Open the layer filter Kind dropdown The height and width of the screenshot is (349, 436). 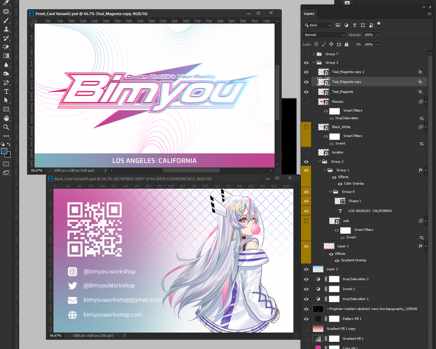click(319, 25)
